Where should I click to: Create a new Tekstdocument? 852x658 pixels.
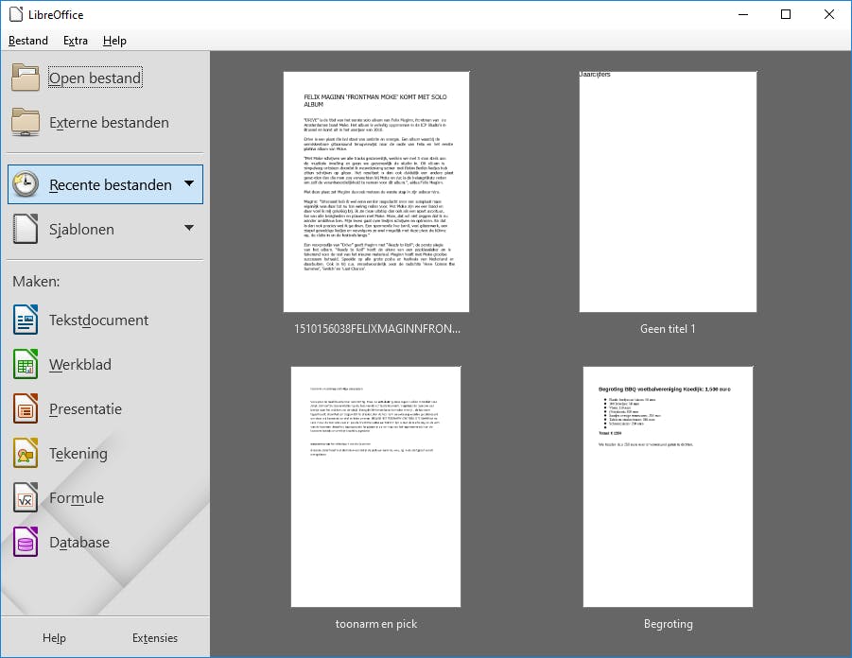point(98,320)
